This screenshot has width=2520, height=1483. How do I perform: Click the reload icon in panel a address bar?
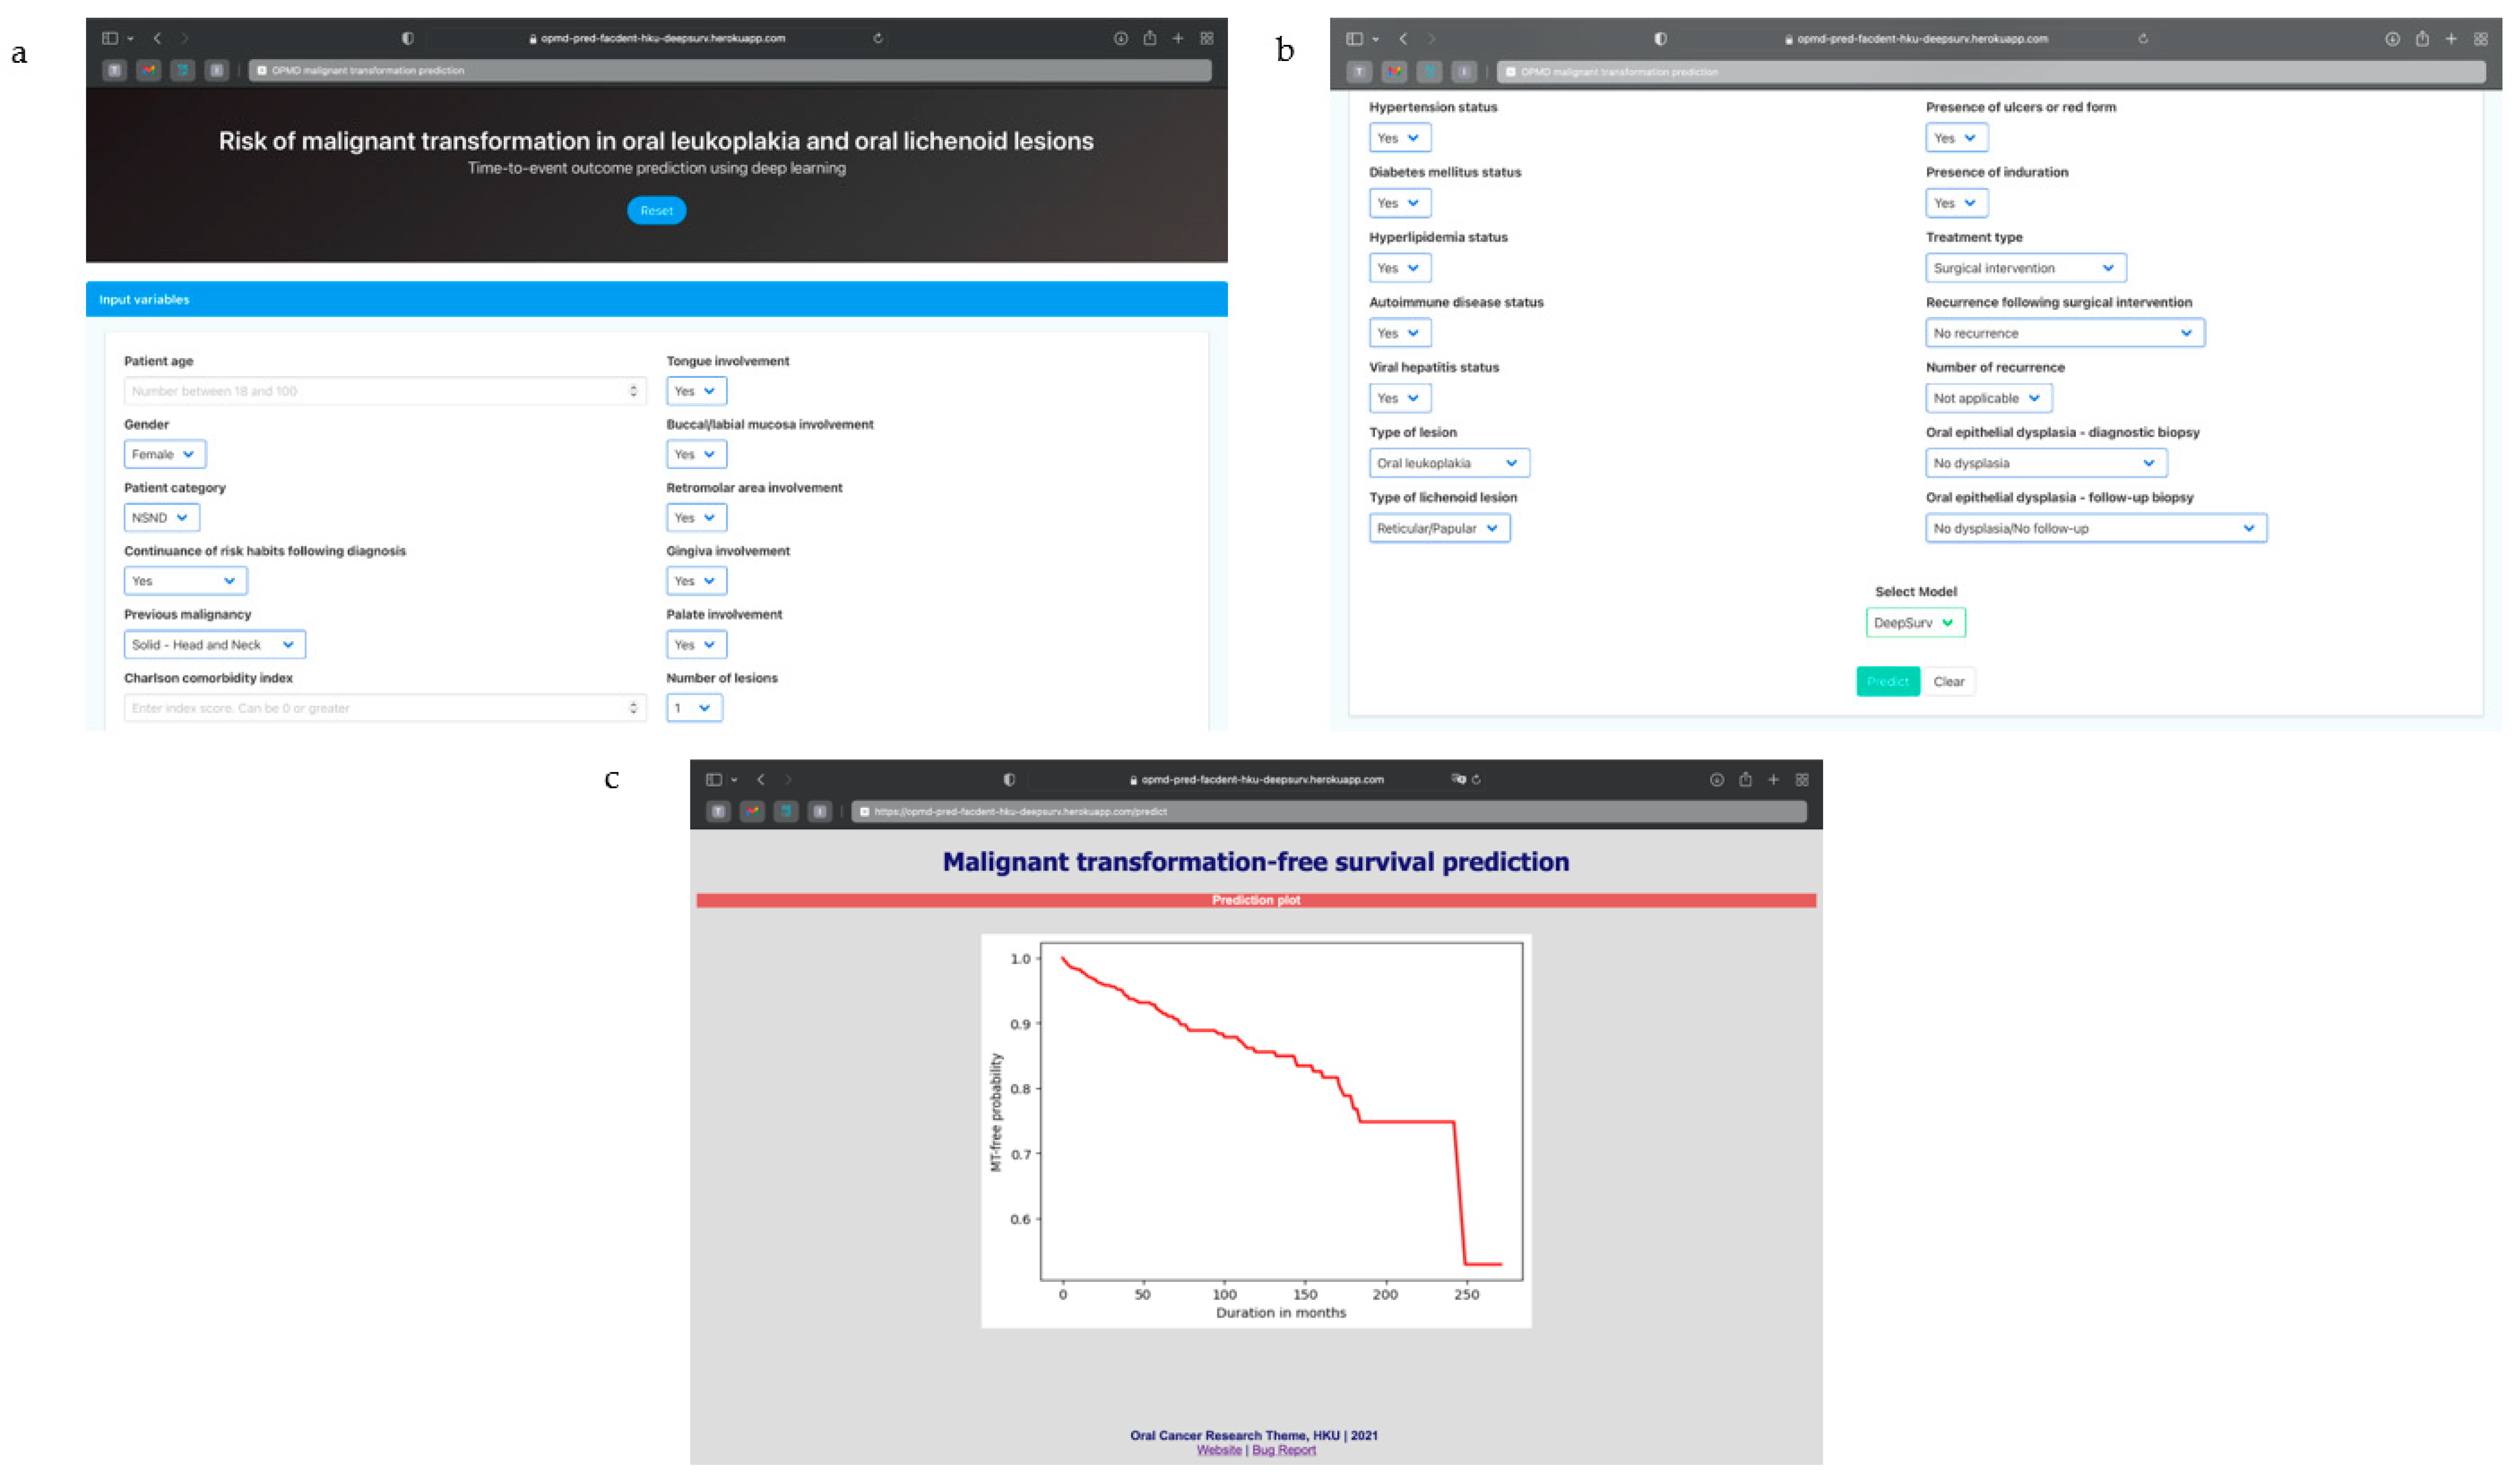click(878, 38)
